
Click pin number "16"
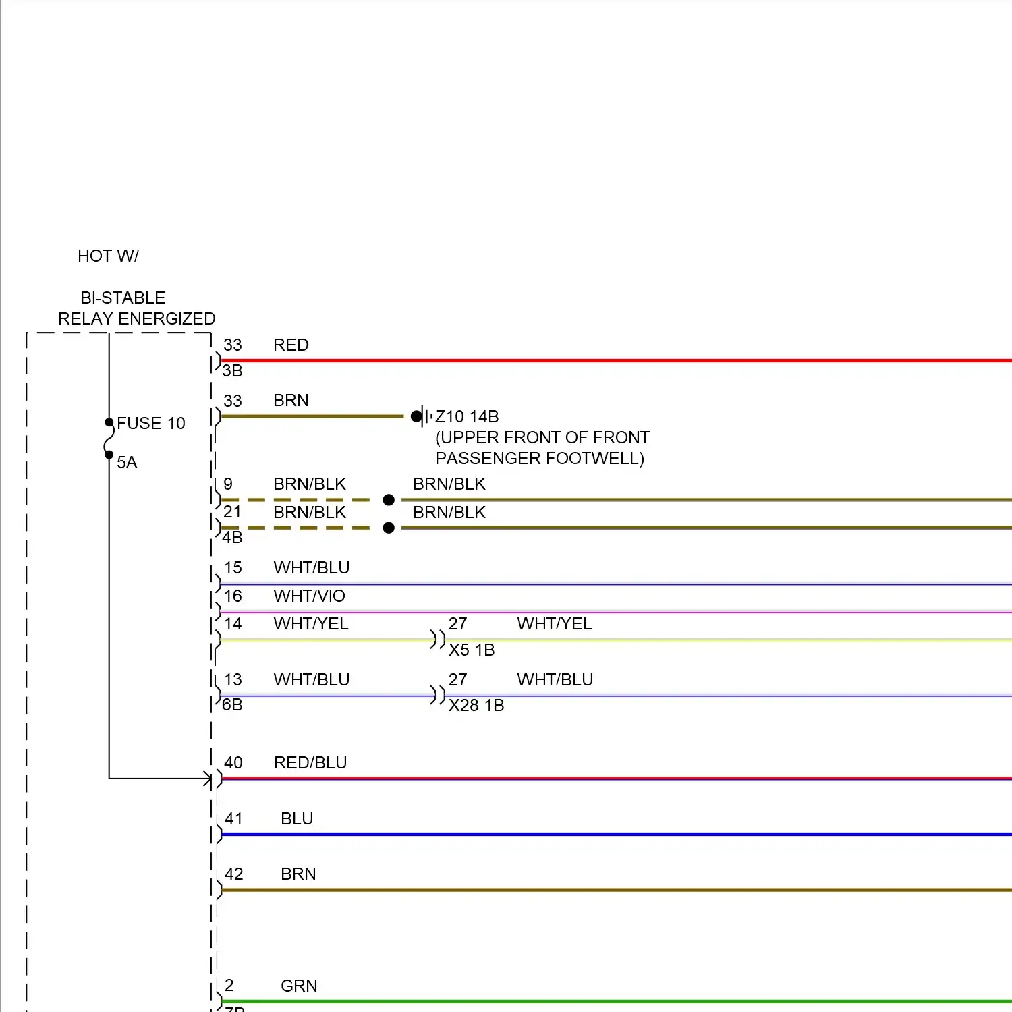(233, 596)
